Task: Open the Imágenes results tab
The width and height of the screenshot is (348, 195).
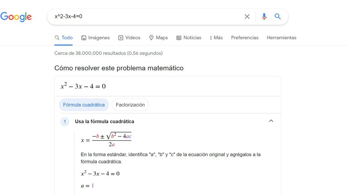Action: coord(95,38)
